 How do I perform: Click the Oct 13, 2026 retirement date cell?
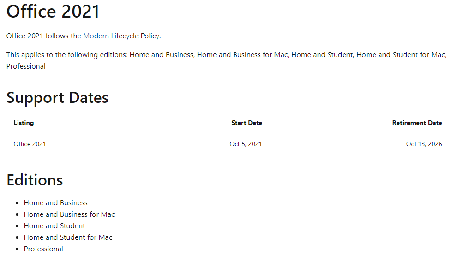(x=424, y=144)
